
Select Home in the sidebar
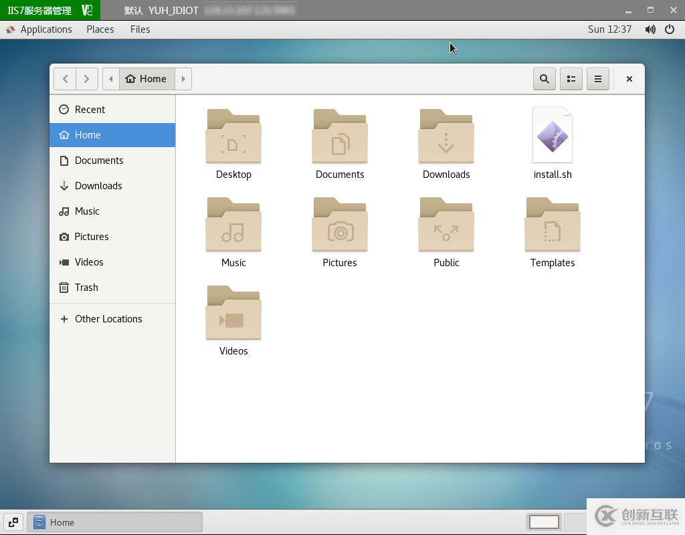[x=112, y=135]
